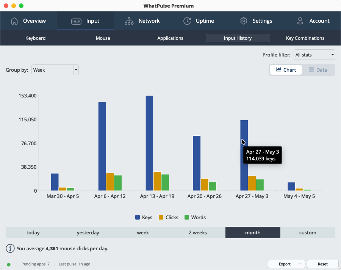Open the Group by Week dropdown
Image resolution: width=341 pixels, height=270 pixels.
[55, 70]
